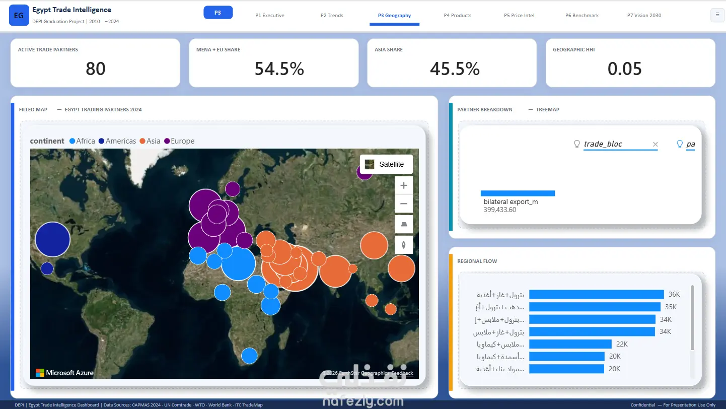The image size is (726, 409).
Task: Click the blue lightbulb icon beside pa
Action: pyautogui.click(x=680, y=144)
